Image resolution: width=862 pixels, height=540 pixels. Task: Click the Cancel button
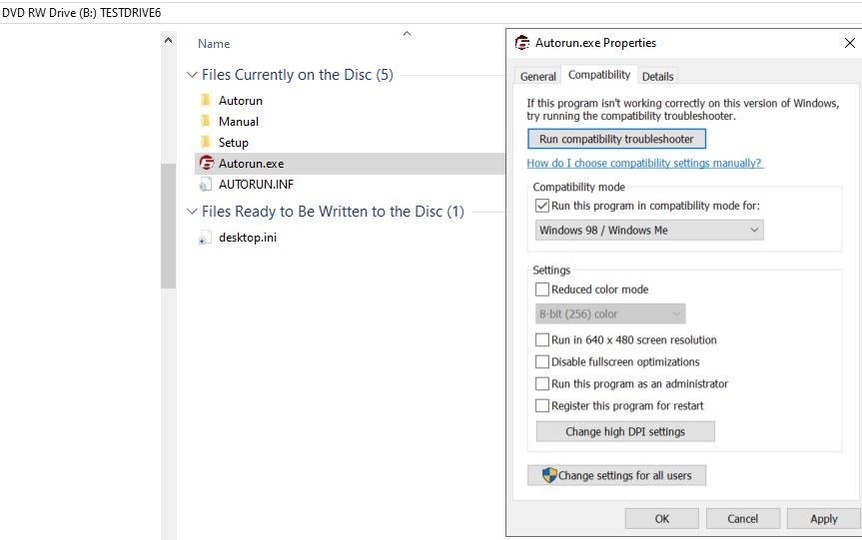(743, 519)
